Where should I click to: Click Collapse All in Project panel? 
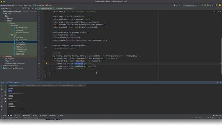point(29,8)
